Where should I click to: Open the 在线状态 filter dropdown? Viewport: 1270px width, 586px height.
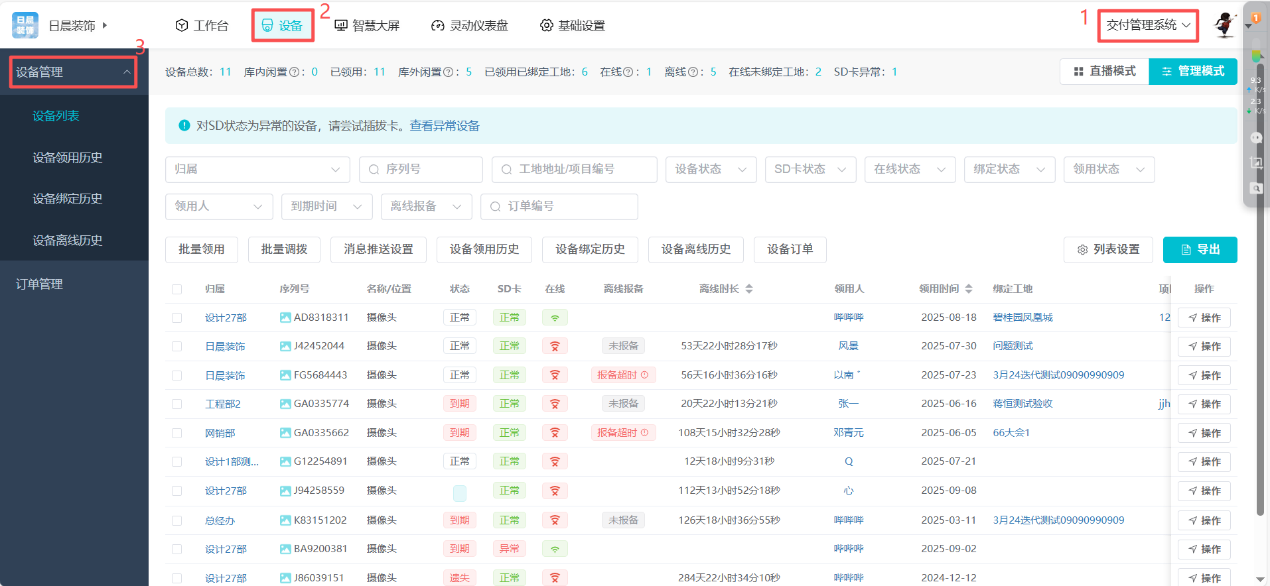[910, 170]
